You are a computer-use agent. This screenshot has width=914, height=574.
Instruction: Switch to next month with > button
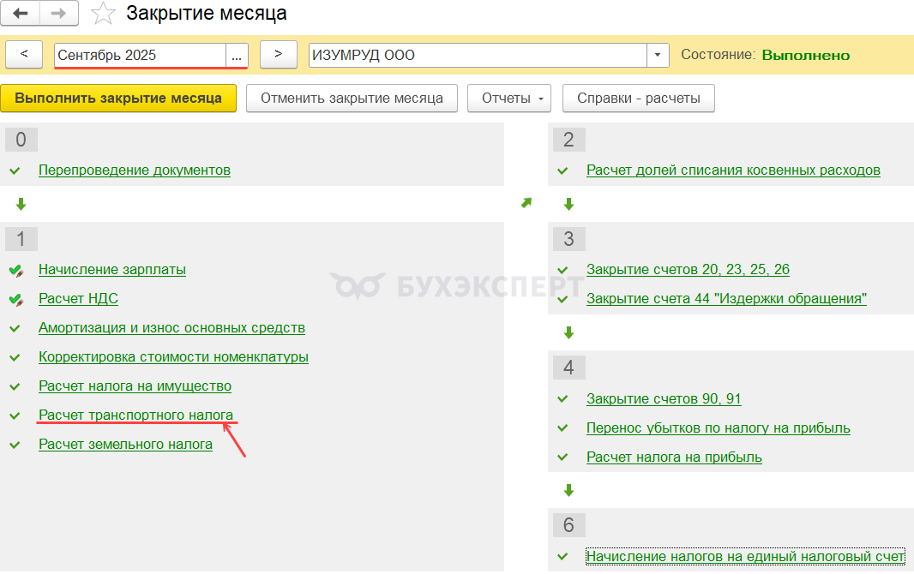click(278, 55)
